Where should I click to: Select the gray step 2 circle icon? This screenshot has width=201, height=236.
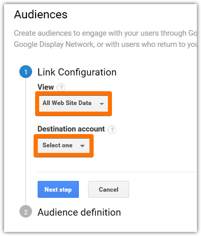click(26, 212)
